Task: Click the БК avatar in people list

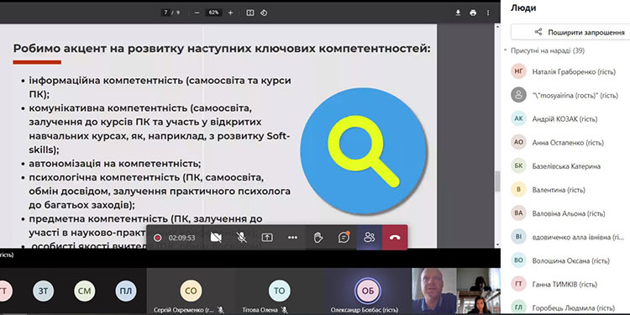Action: click(x=519, y=166)
